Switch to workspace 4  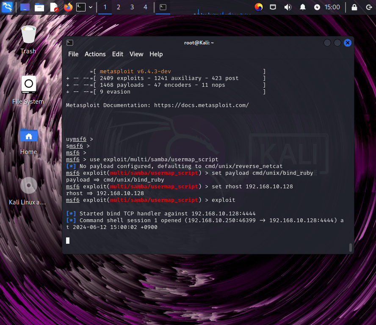coord(145,7)
